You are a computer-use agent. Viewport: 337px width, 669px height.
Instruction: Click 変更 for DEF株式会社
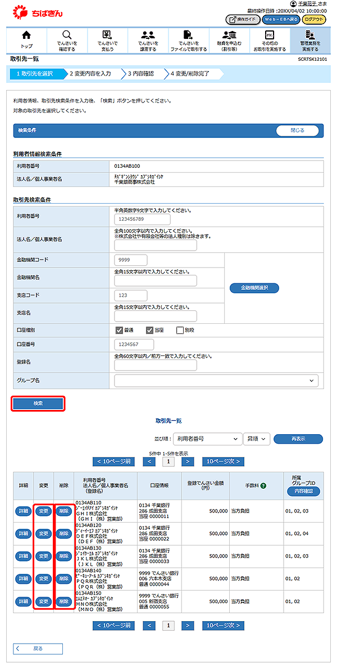click(x=43, y=533)
